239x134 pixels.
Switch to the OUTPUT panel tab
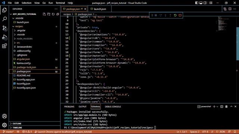tap(83, 107)
